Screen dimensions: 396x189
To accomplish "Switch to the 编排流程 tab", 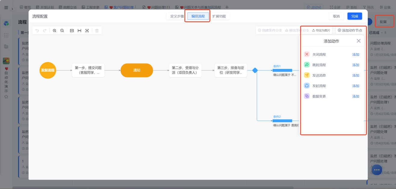I will coord(198,16).
